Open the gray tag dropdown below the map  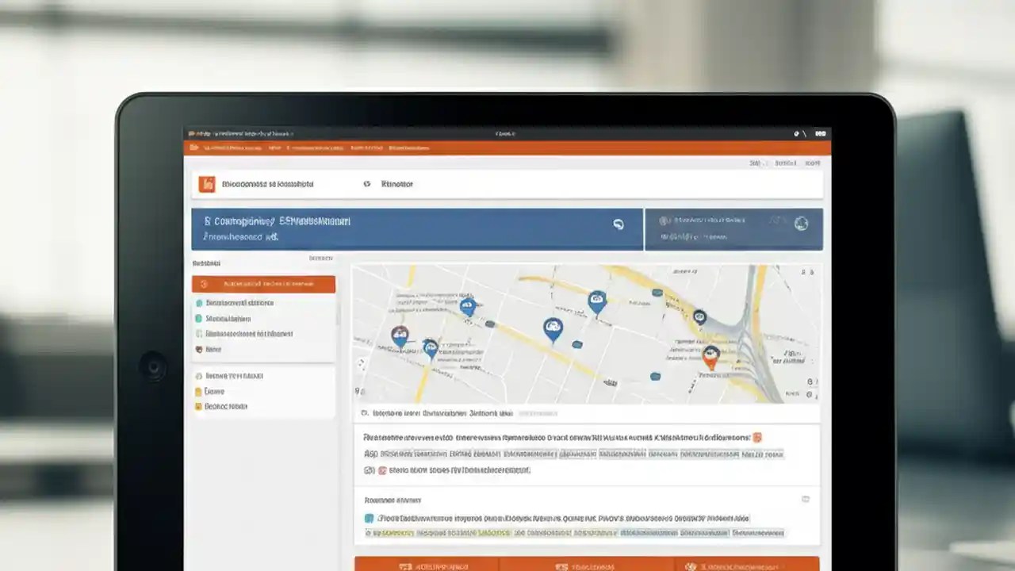point(538,412)
